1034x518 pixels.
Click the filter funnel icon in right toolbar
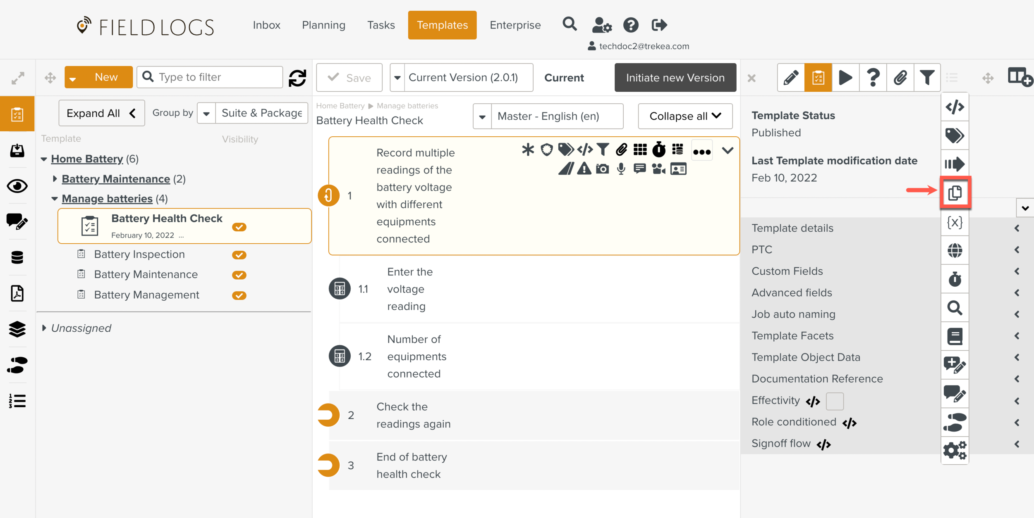tap(927, 77)
